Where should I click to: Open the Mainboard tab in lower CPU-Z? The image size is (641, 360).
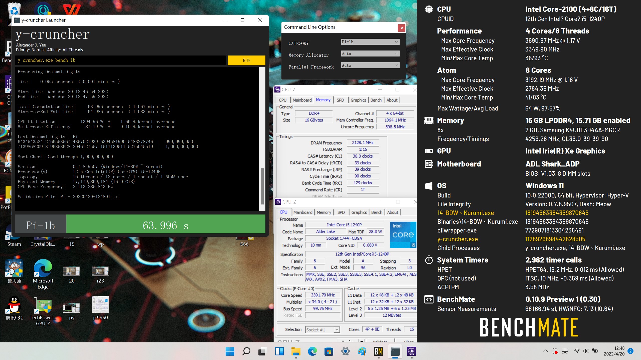pyautogui.click(x=303, y=212)
